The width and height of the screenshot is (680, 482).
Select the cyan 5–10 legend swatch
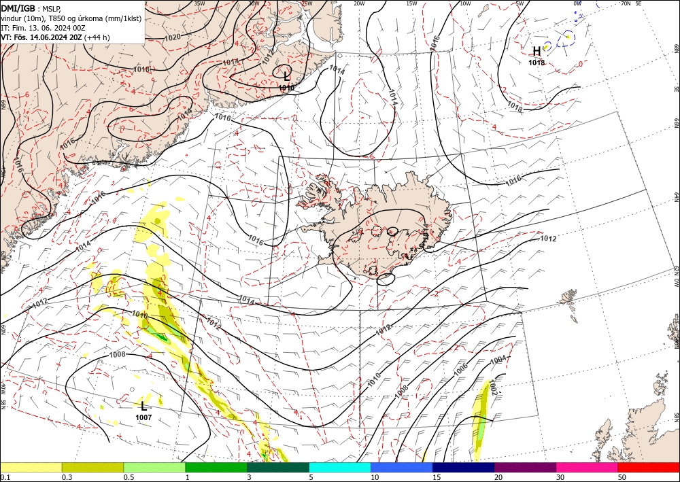[x=340, y=467]
